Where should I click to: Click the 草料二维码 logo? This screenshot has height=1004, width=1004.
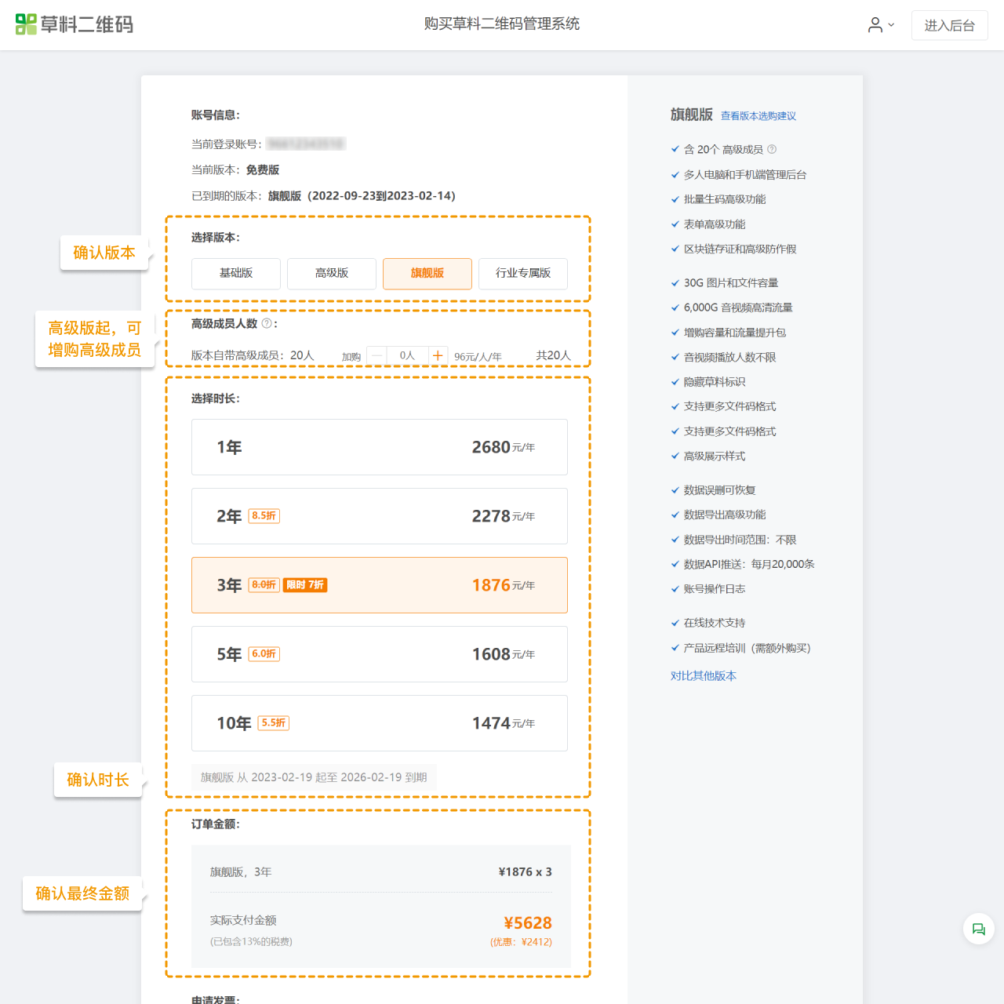point(75,24)
